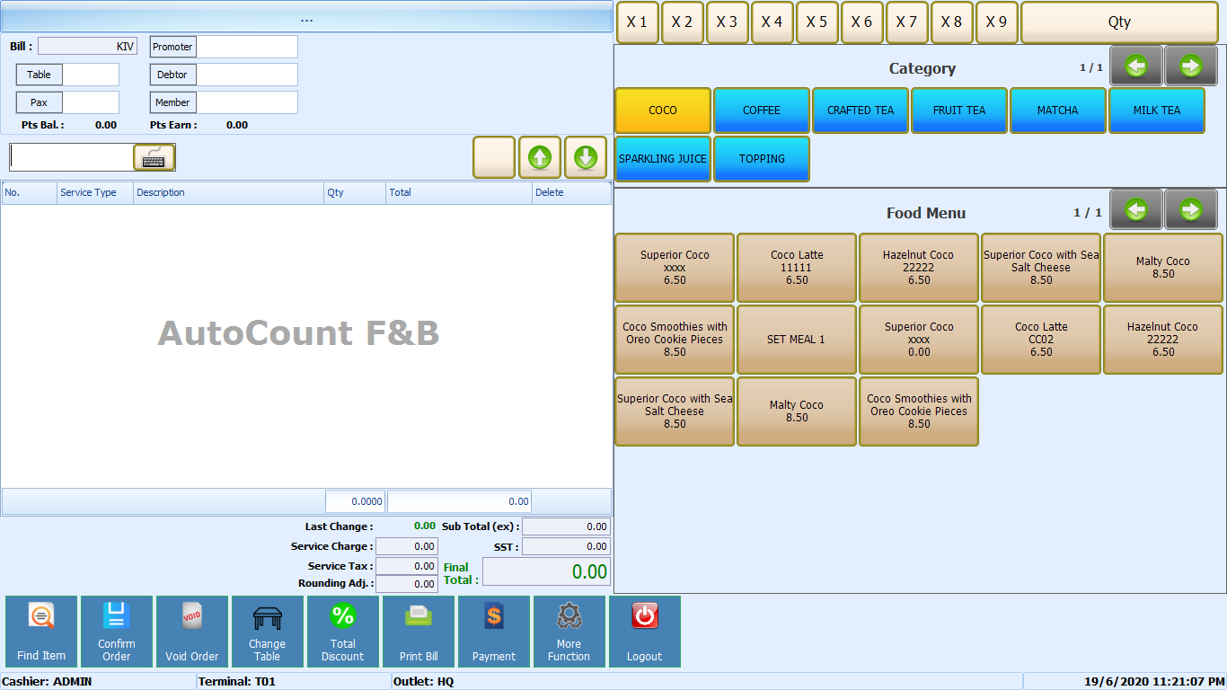Screen dimensions: 1227x690
Task: Select the MATCHA category
Action: [1058, 111]
